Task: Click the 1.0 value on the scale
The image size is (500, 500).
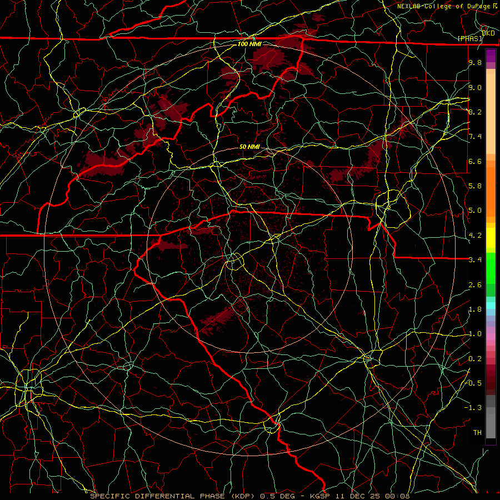Action: point(475,334)
